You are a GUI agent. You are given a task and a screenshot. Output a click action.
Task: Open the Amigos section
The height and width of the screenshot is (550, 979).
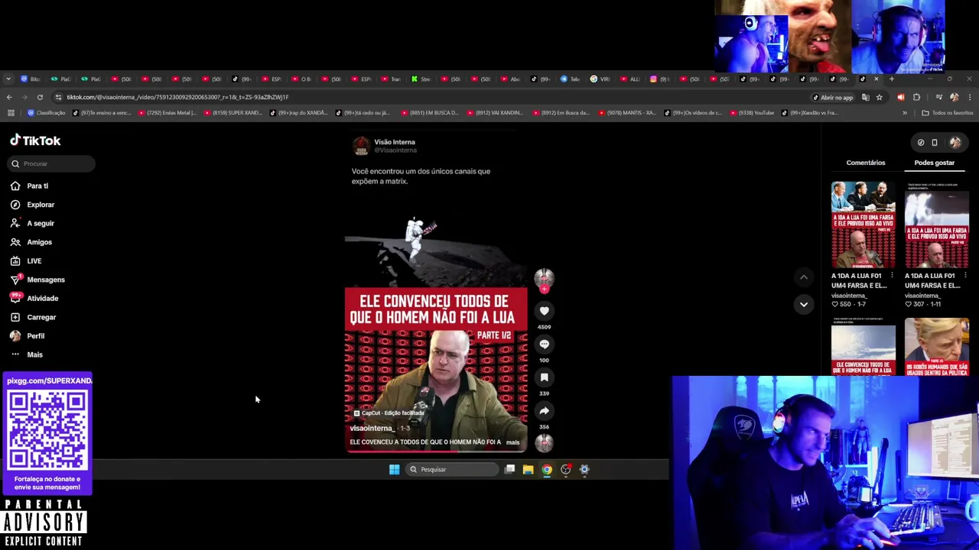tap(31, 242)
